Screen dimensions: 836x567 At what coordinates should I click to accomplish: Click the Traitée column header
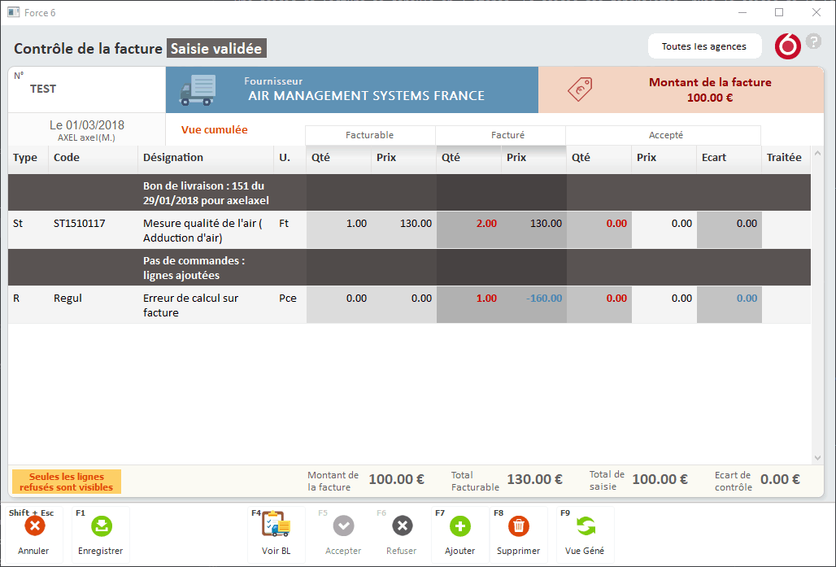point(784,157)
